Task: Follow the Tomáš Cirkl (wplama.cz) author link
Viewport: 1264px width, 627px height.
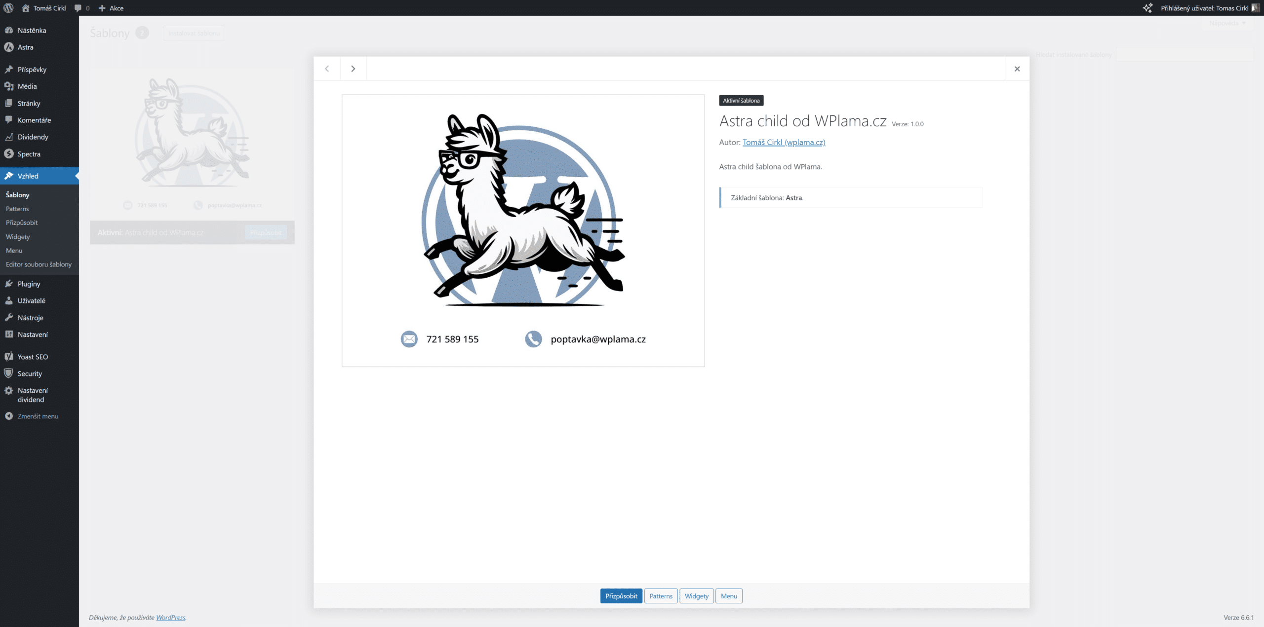Action: 784,142
